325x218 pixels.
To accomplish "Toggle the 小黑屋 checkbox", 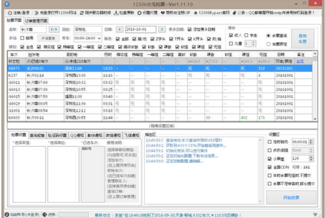I will [x=269, y=159].
